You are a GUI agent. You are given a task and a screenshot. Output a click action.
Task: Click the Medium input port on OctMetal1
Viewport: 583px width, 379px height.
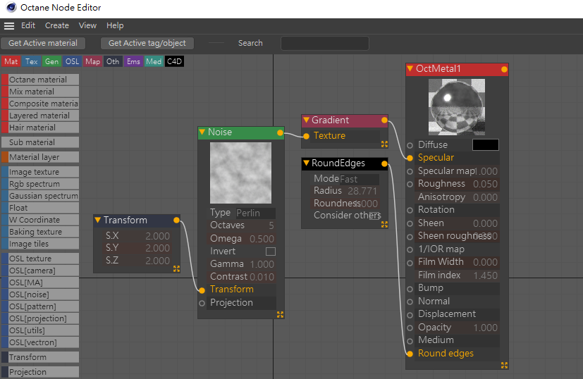(410, 341)
